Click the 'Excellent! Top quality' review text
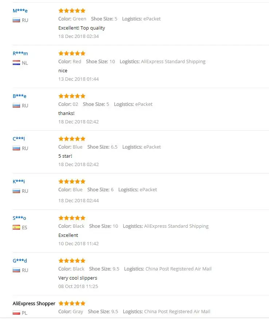Screen dimensions: 269x319 coord(82,28)
